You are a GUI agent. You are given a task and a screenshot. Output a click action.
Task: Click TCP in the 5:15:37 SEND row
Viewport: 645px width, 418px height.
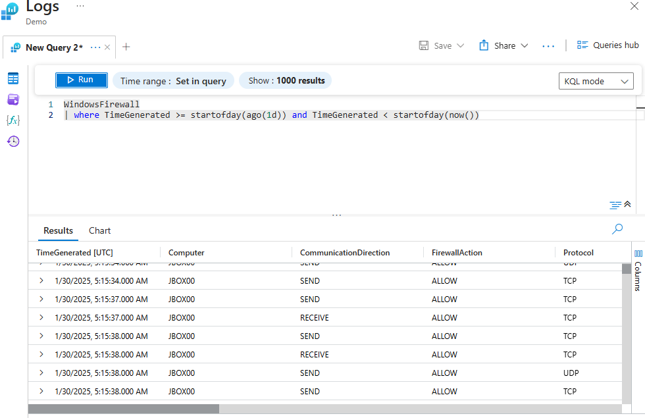tap(570, 300)
